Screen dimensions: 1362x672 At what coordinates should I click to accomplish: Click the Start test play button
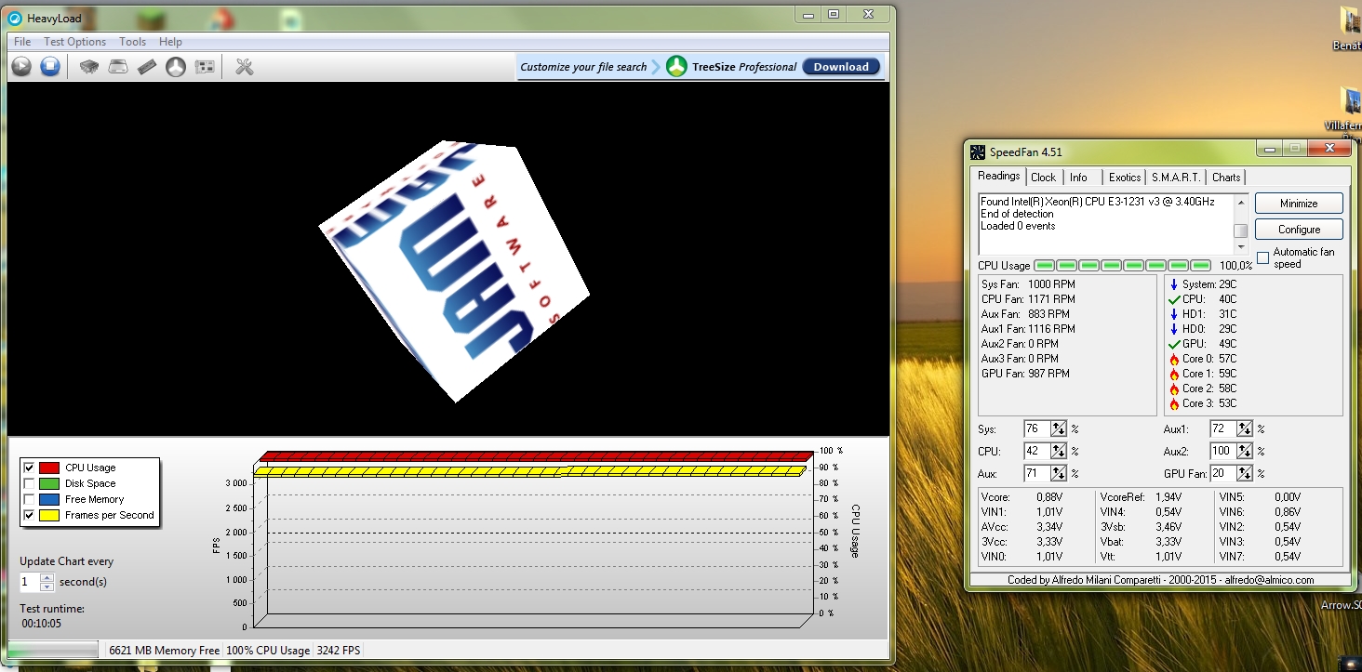click(21, 66)
